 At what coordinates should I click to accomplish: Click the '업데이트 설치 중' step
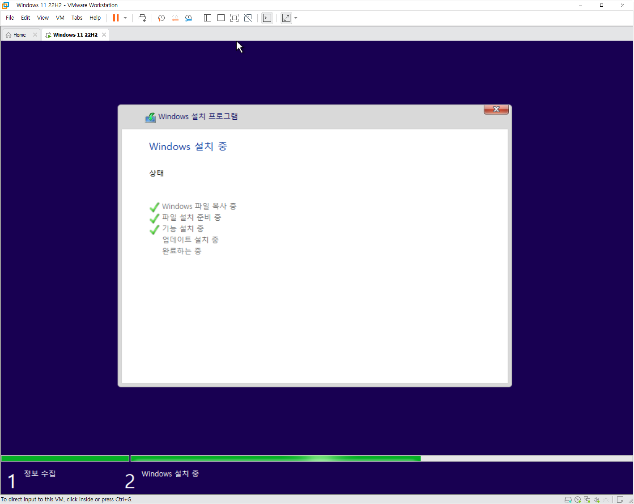pyautogui.click(x=191, y=240)
